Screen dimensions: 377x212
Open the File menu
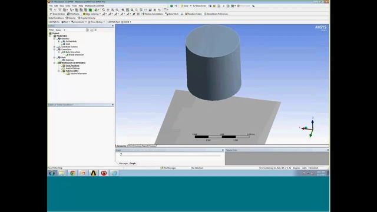51,6
